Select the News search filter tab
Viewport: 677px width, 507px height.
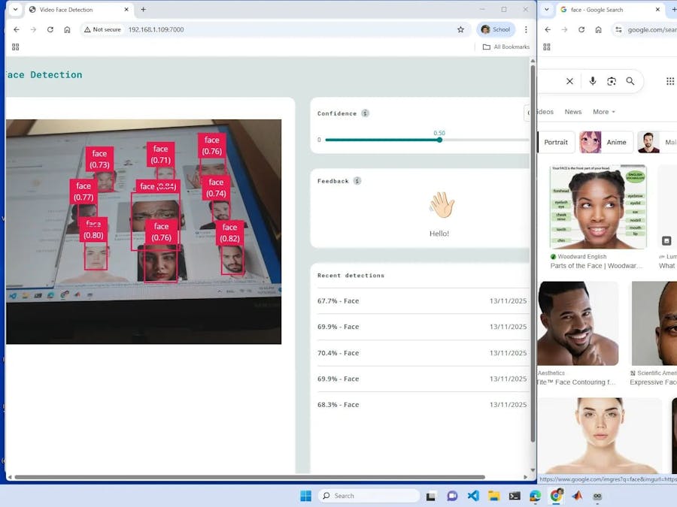572,111
